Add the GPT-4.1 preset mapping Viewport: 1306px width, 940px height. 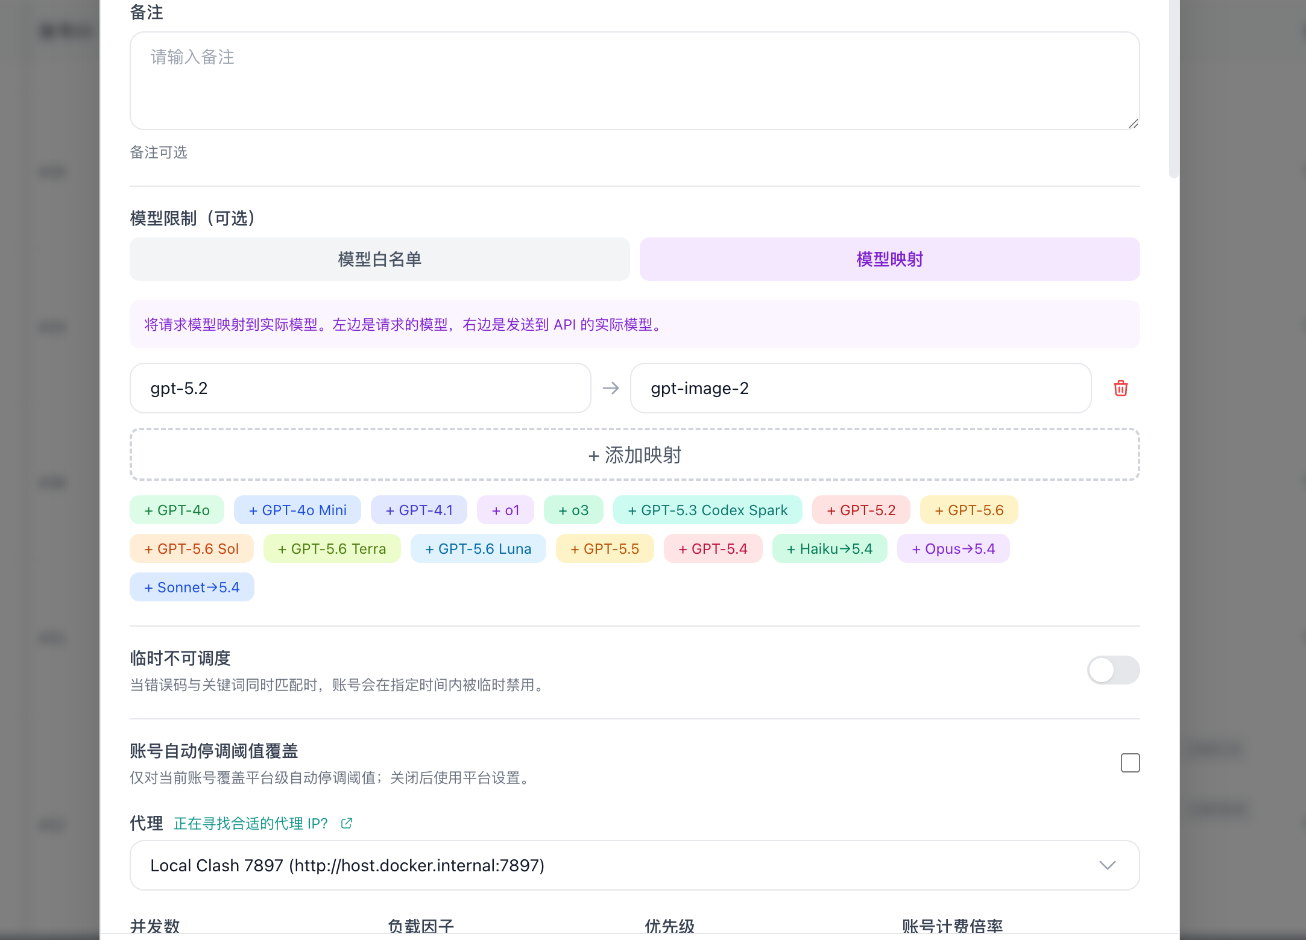[x=419, y=510]
